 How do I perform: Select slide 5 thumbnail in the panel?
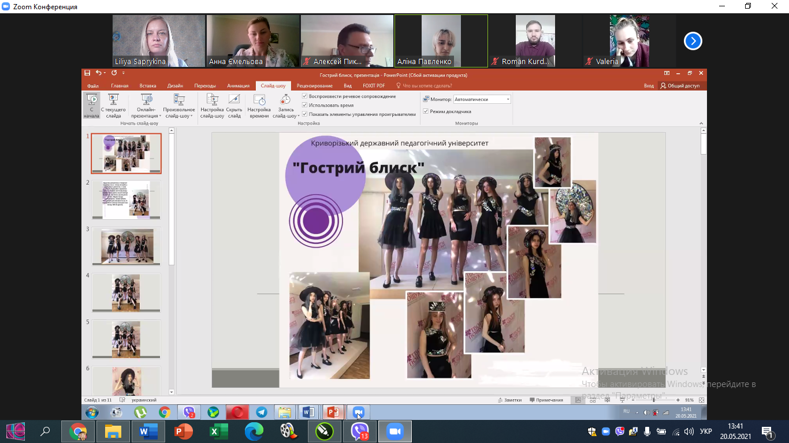pyautogui.click(x=126, y=339)
